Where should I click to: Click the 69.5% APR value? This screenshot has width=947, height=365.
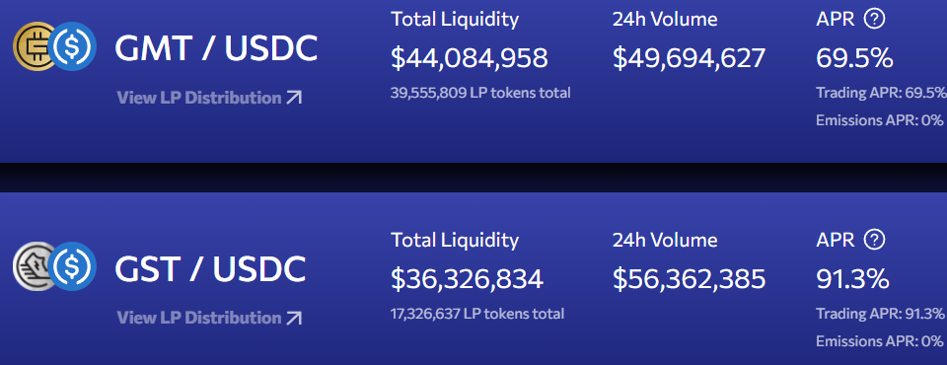point(854,58)
